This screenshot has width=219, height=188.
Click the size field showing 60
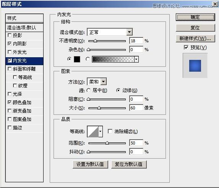tap(136, 108)
